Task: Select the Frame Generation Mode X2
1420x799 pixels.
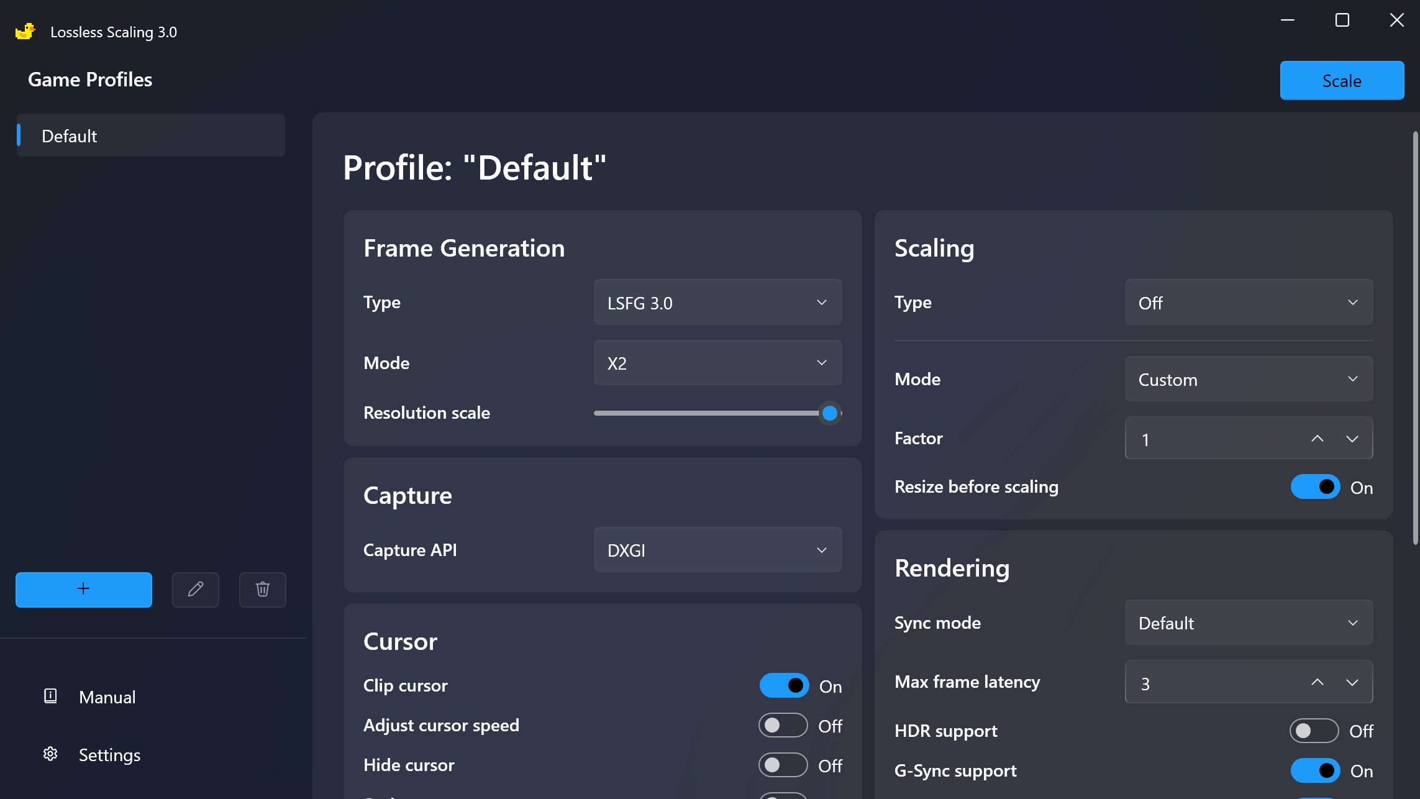Action: (717, 362)
